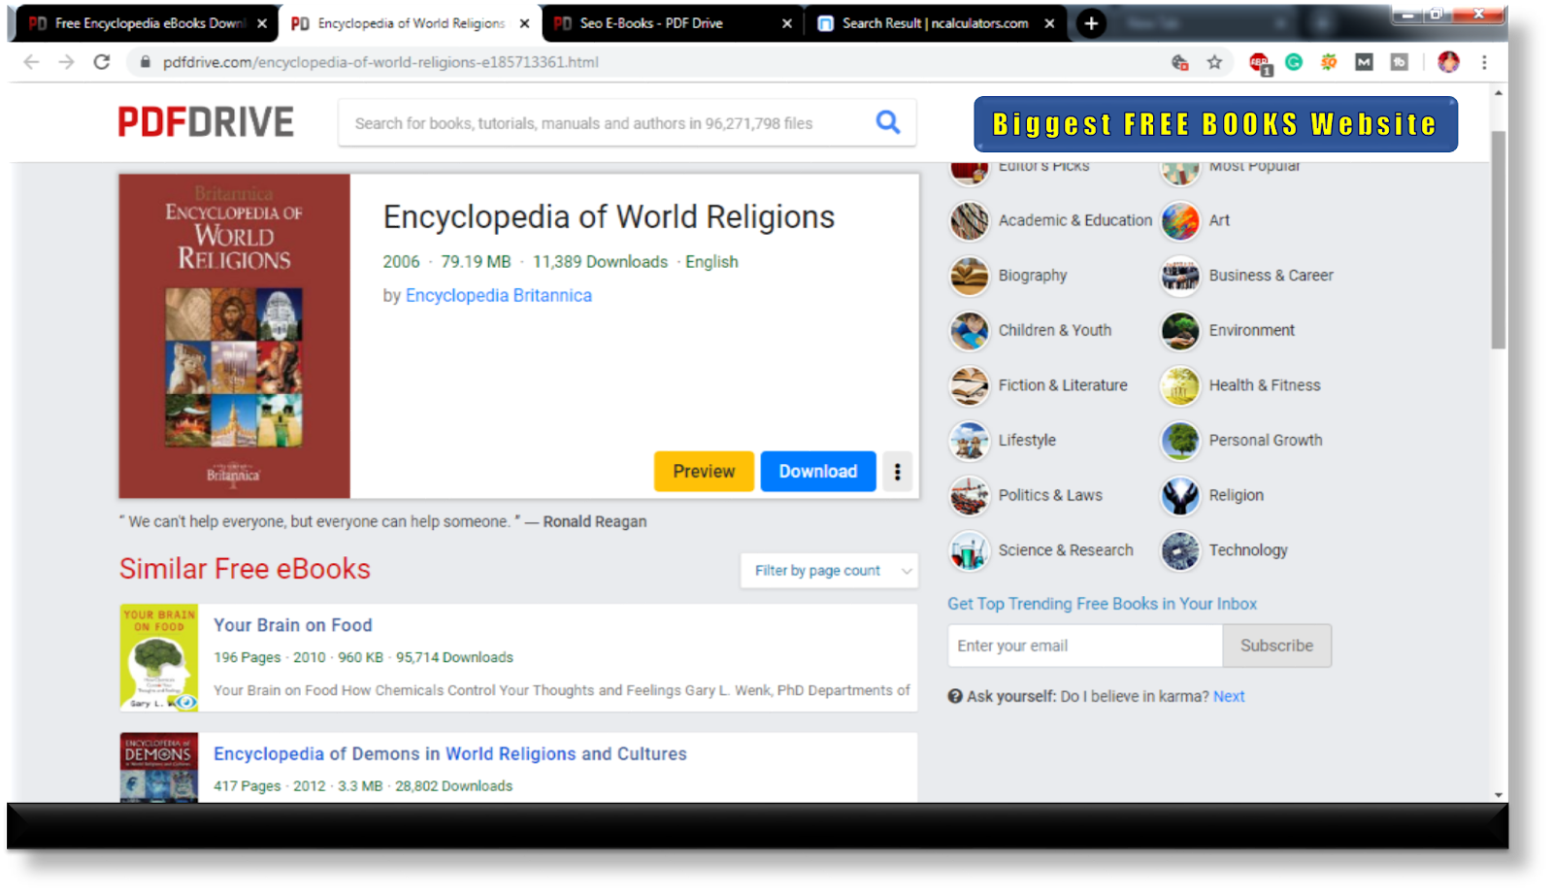This screenshot has height=894, width=1553.
Task: Focus the Enter your email field
Action: click(1084, 646)
